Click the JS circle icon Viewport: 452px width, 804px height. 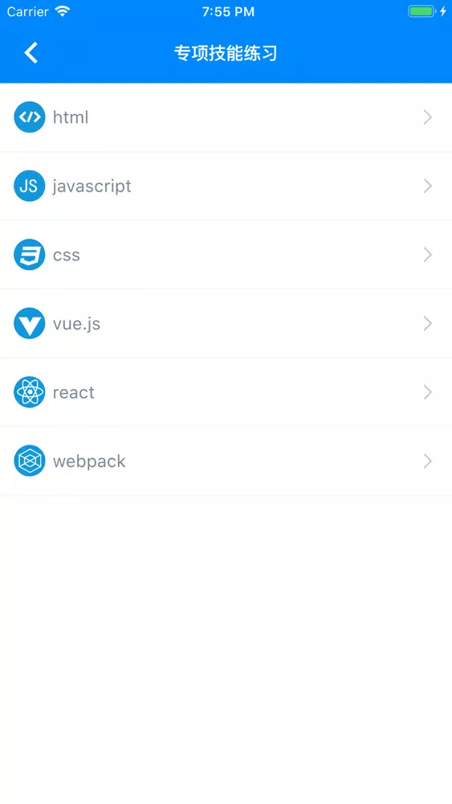tap(29, 186)
